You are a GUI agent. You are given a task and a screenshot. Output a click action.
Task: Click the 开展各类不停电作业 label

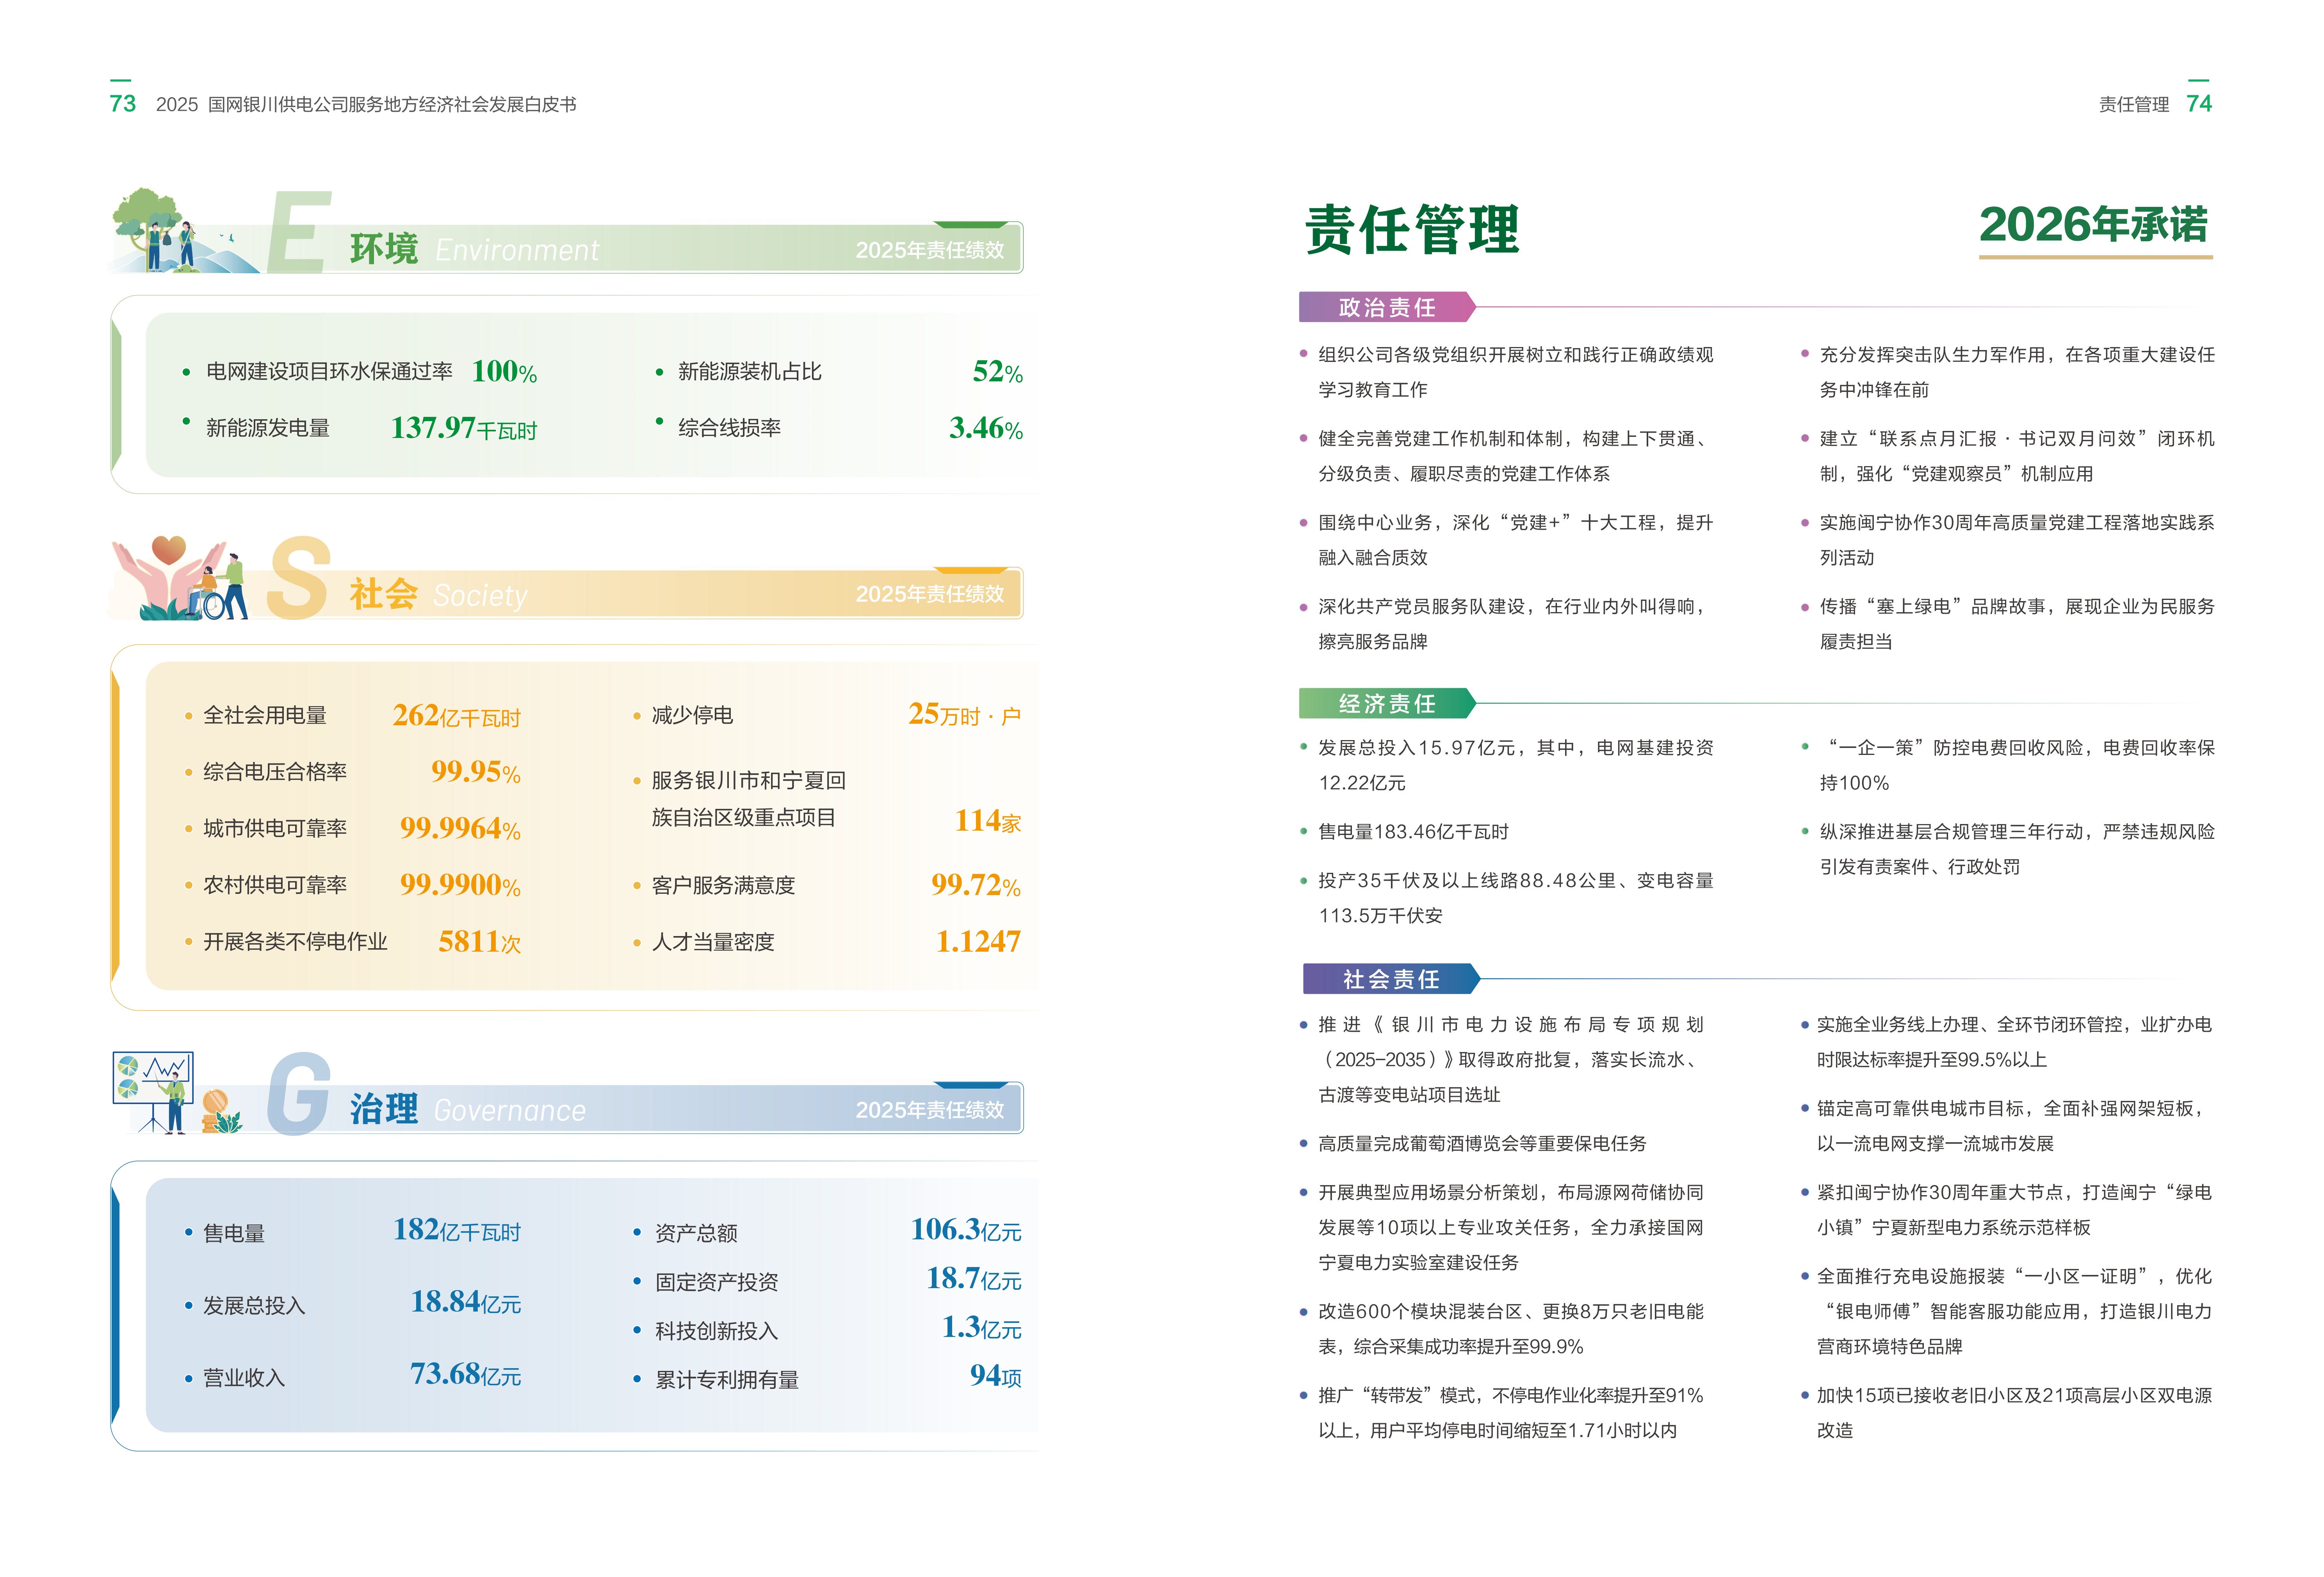(295, 942)
